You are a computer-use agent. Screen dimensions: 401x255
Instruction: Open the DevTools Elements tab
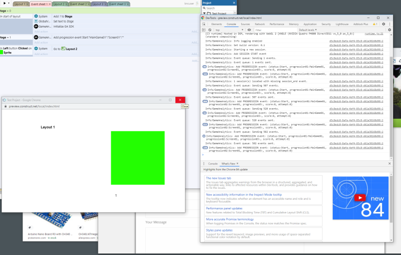(217, 24)
